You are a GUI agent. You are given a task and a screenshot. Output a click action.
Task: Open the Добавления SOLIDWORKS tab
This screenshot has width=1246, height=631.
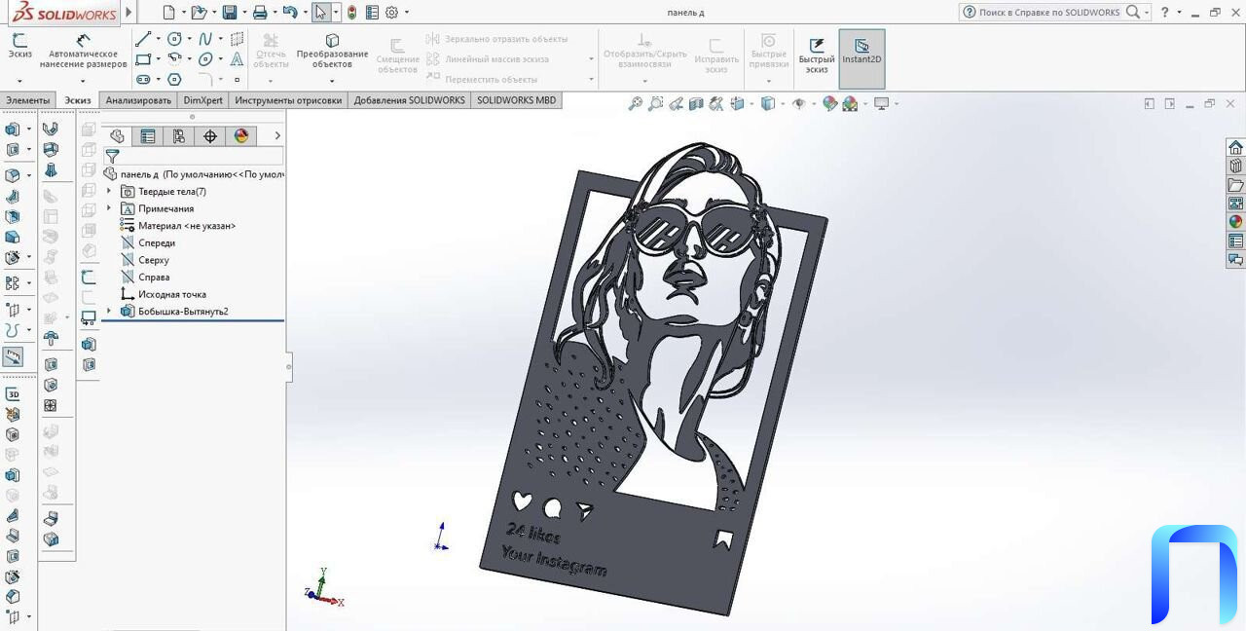click(x=410, y=100)
